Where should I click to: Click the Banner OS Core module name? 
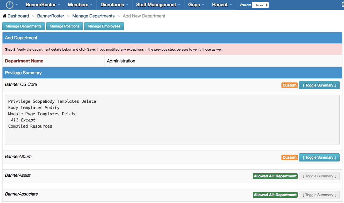point(21,85)
